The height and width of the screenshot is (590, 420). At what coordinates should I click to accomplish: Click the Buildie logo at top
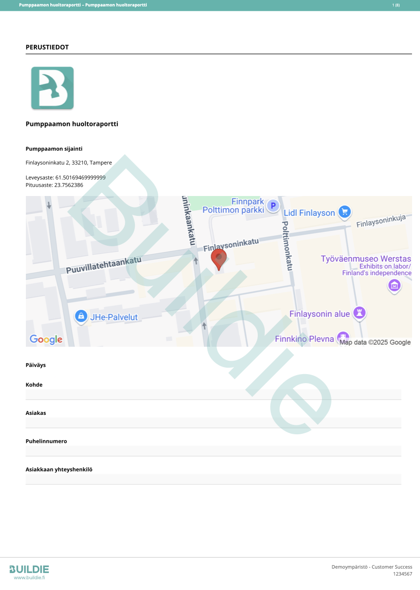[52, 88]
